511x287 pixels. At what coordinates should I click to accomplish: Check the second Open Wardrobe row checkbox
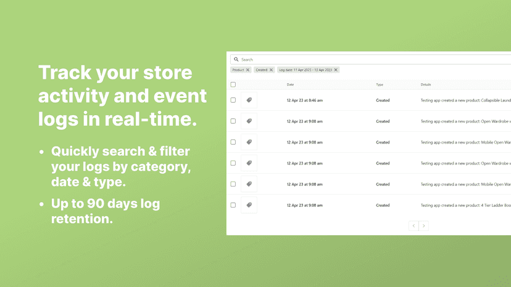point(233,163)
